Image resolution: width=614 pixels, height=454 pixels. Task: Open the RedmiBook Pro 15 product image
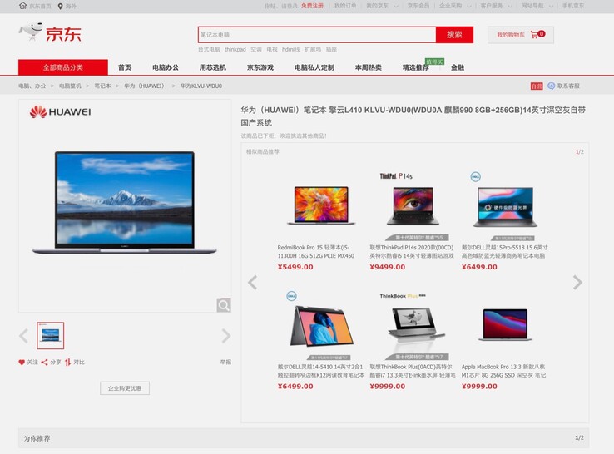click(x=321, y=205)
